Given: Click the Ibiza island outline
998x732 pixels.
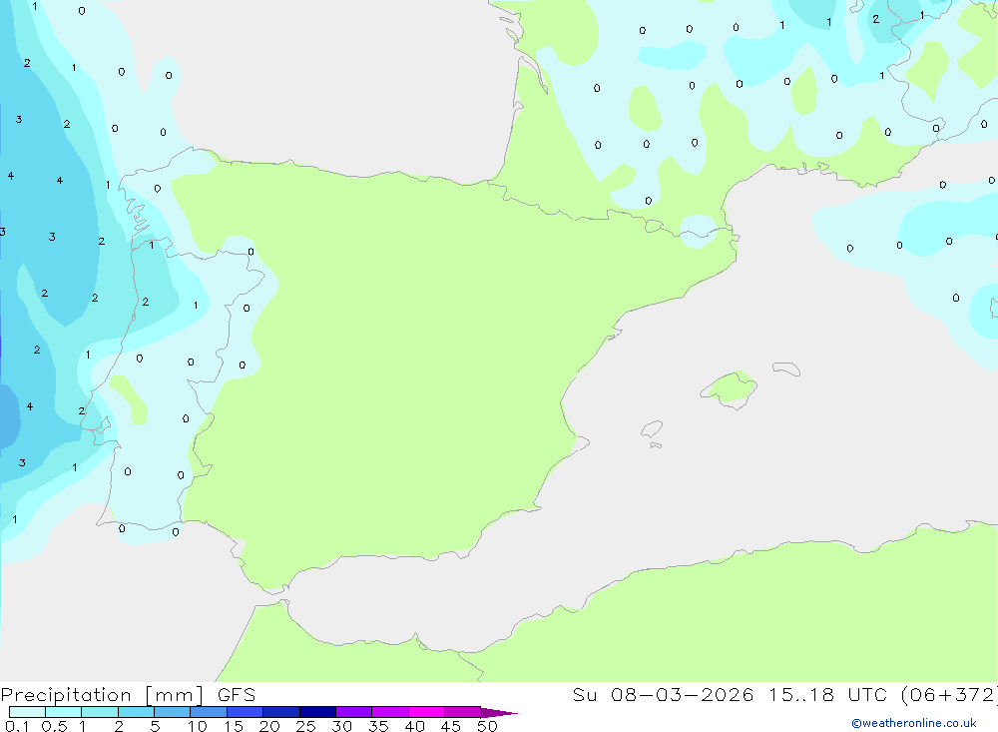Looking at the screenshot, I should coord(652,428).
